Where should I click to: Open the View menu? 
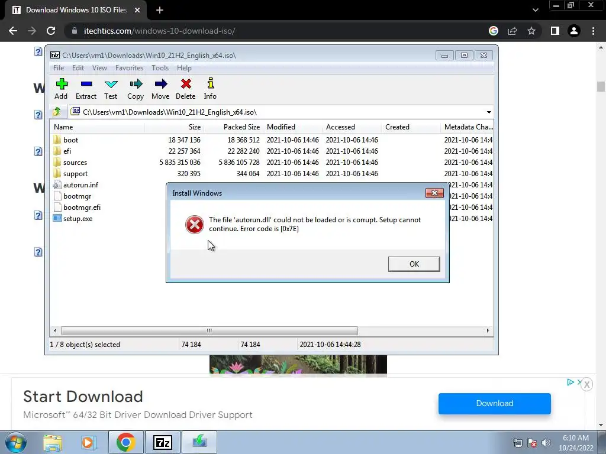pos(99,68)
